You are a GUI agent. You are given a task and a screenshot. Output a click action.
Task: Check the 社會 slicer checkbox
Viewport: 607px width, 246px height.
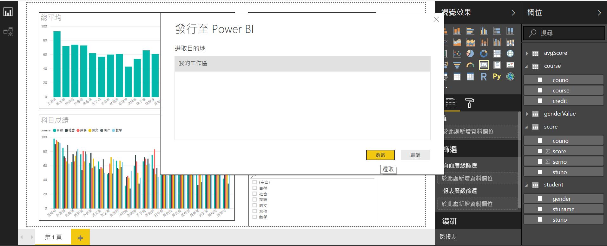[254, 194]
